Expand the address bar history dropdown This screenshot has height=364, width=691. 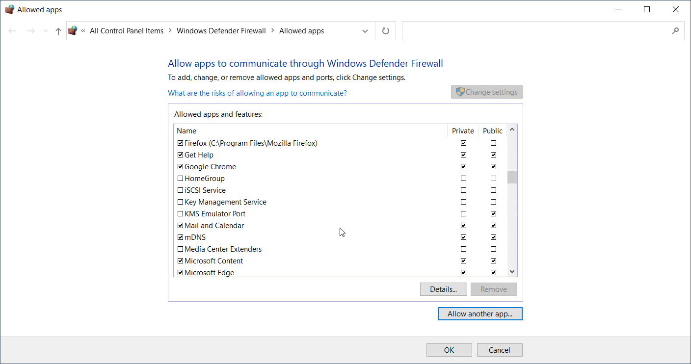365,31
